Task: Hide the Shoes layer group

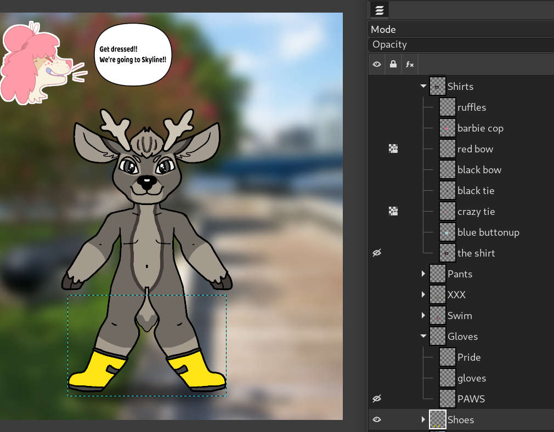Action: (377, 419)
